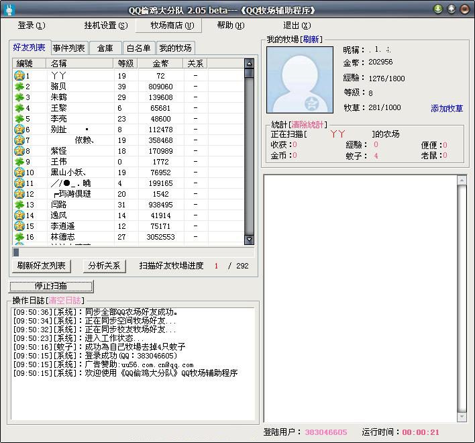This screenshot has width=475, height=443.
Task: Click the 清除統計 link
Action: point(307,125)
